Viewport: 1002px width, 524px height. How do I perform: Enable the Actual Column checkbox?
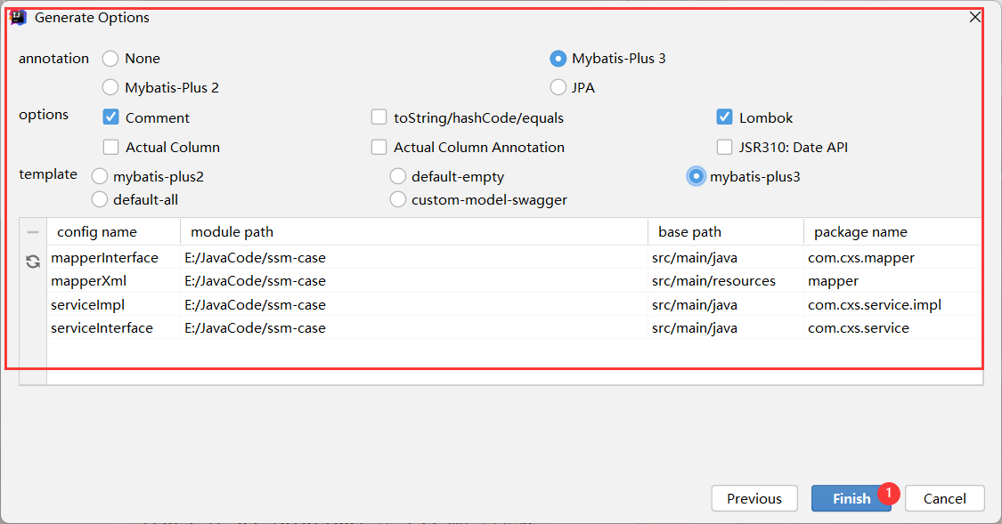point(110,148)
